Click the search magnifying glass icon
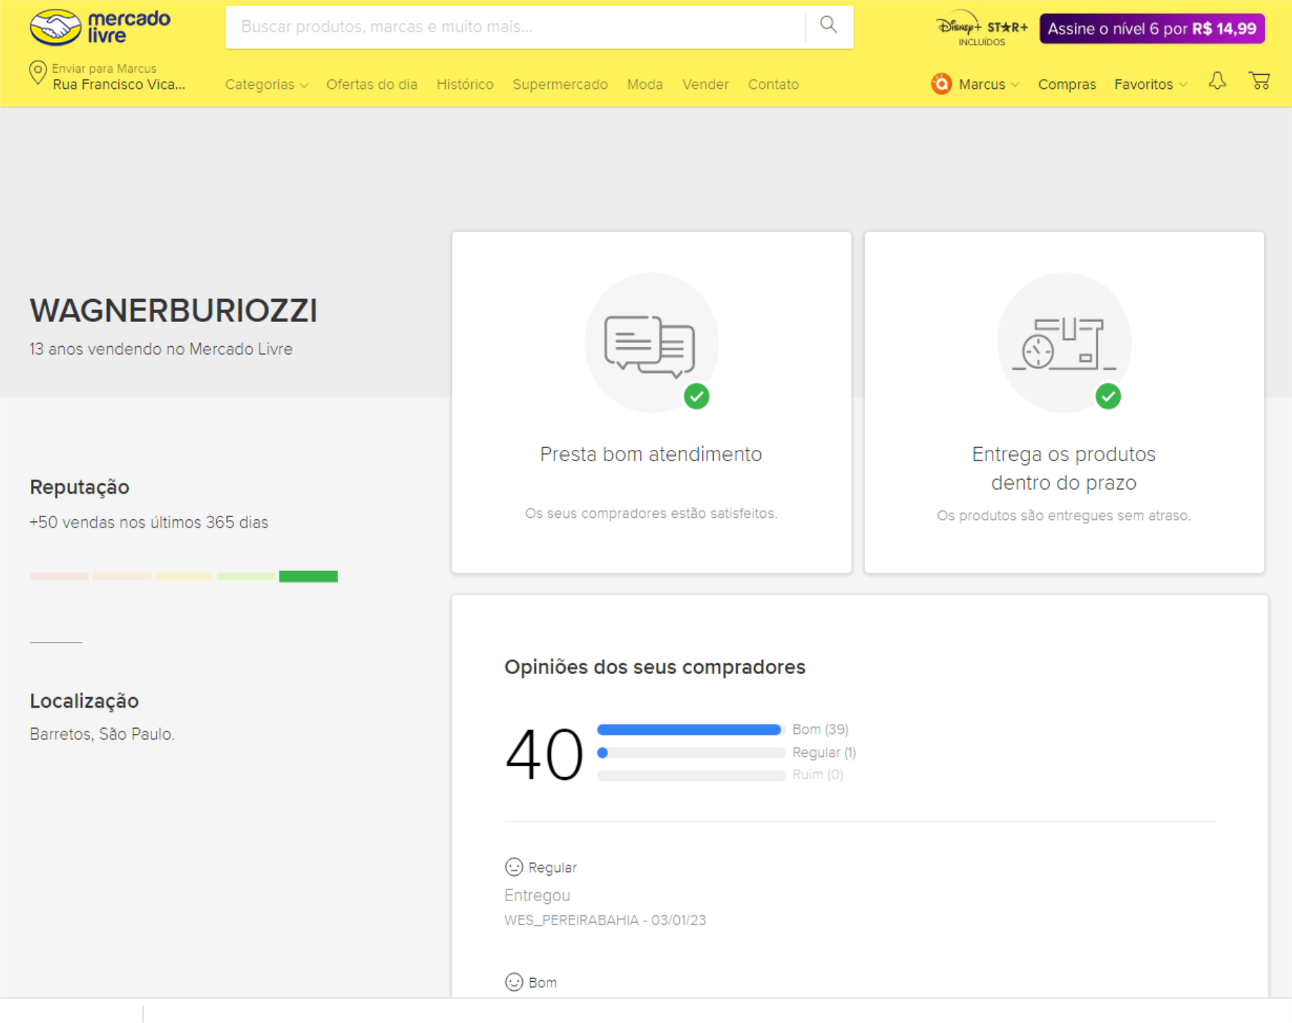This screenshot has width=1292, height=1023. (828, 26)
